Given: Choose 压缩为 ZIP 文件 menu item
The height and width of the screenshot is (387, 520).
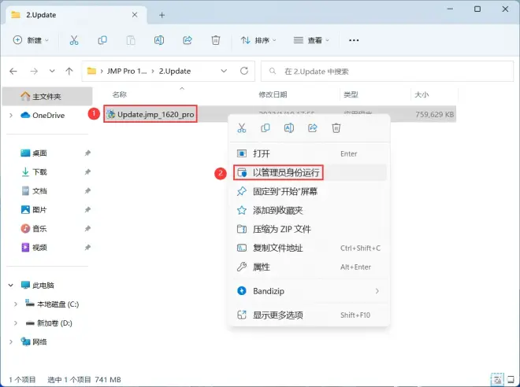Looking at the screenshot, I should [x=310, y=229].
